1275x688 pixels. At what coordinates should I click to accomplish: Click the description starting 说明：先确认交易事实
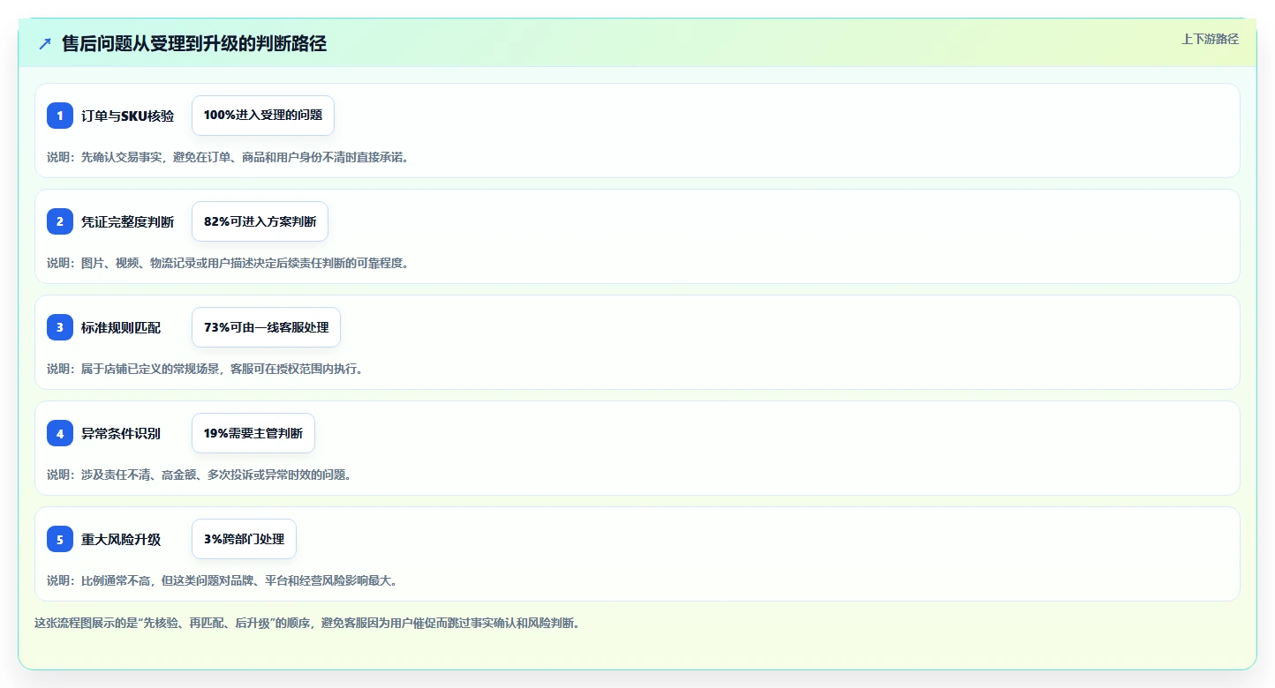[228, 157]
